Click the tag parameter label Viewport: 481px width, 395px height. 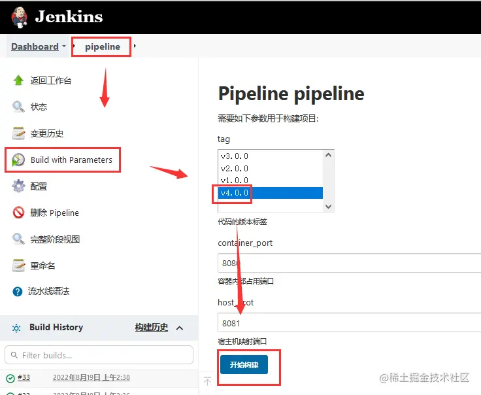pos(224,139)
